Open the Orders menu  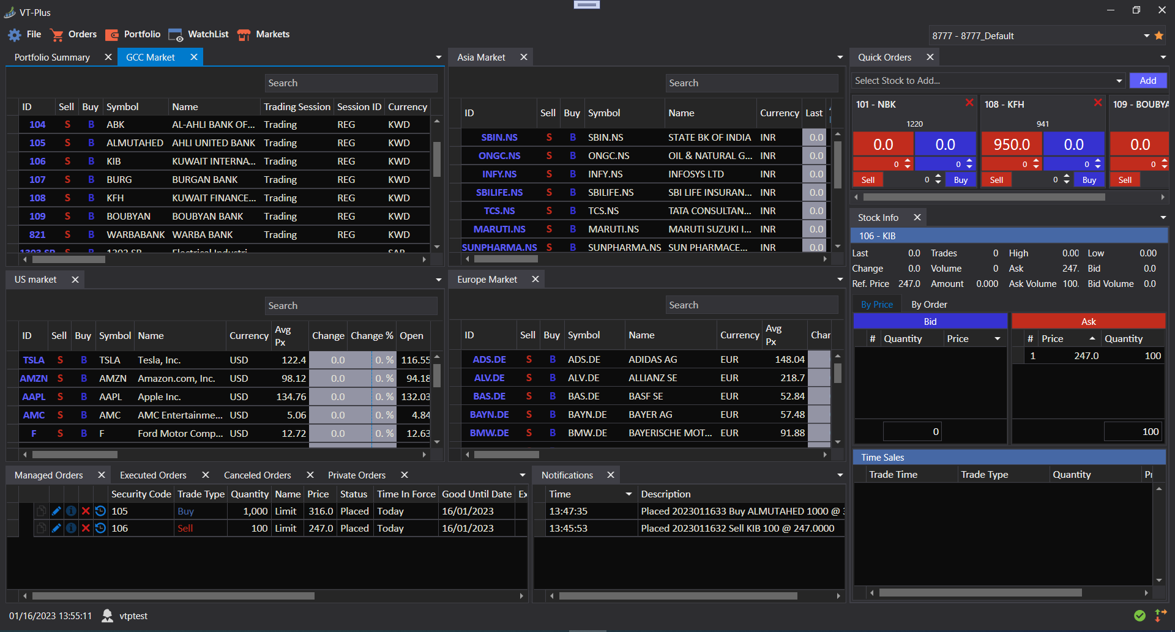click(x=74, y=34)
